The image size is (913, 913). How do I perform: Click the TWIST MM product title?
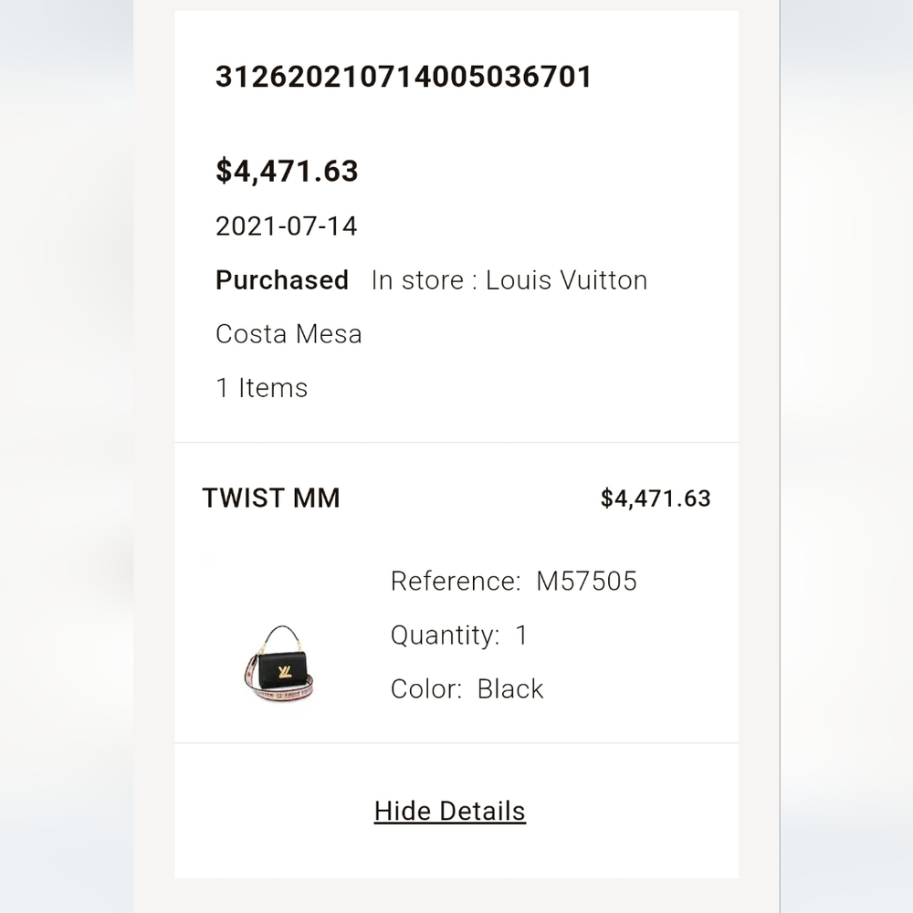point(271,498)
